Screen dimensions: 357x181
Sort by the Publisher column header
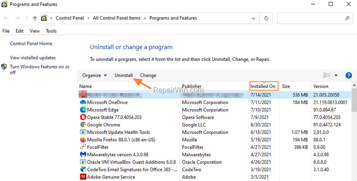(x=192, y=87)
